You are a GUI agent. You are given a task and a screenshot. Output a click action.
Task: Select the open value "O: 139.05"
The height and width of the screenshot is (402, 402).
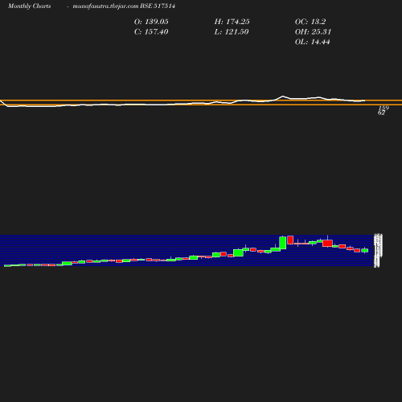[151, 22]
